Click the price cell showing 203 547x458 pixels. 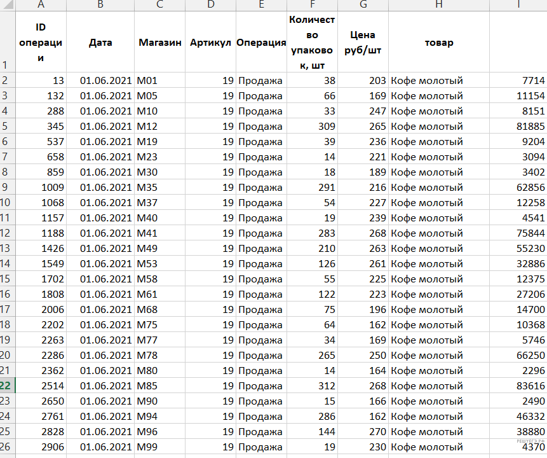click(x=363, y=81)
